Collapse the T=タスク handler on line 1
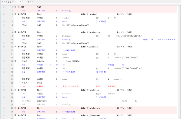 pos(15,7)
